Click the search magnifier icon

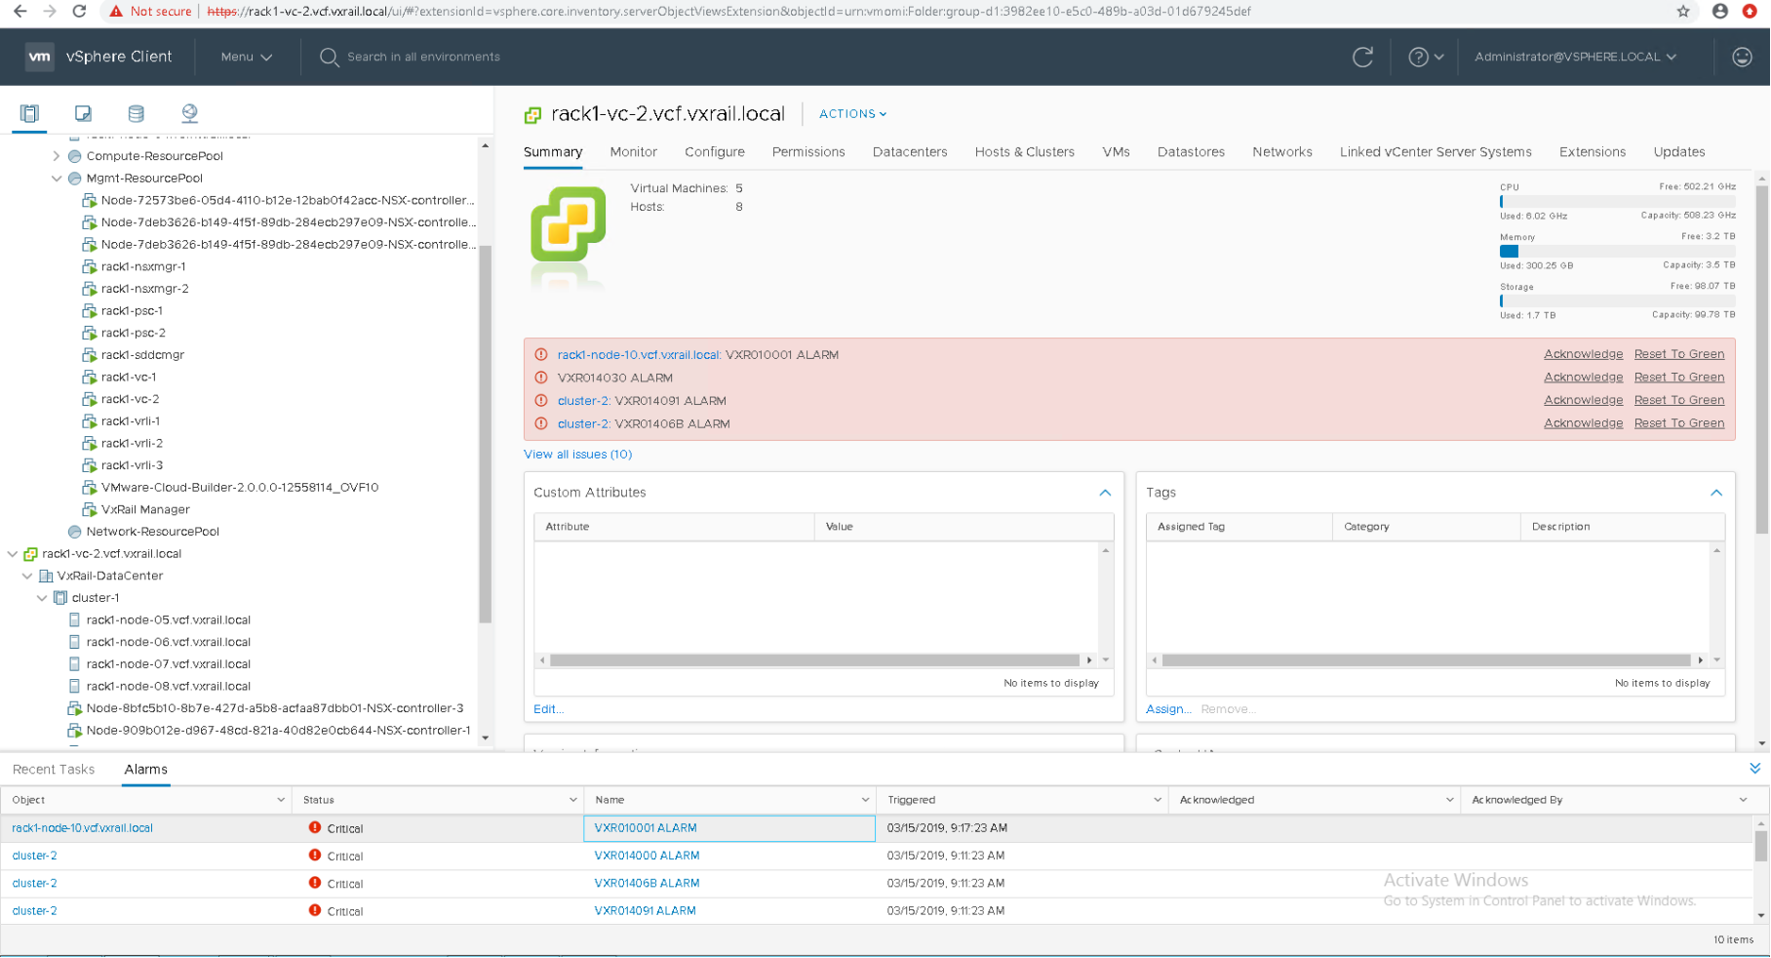point(329,57)
